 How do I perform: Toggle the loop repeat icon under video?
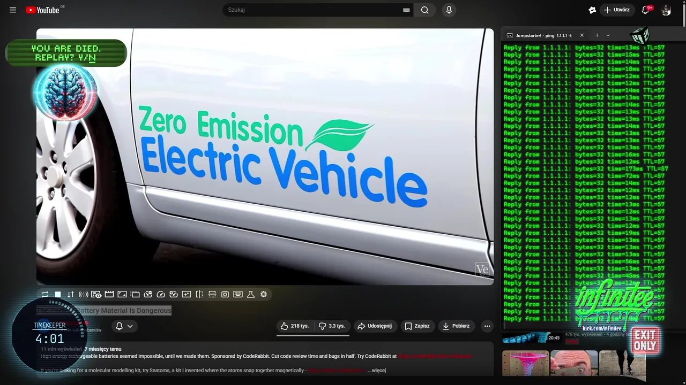[x=45, y=295]
